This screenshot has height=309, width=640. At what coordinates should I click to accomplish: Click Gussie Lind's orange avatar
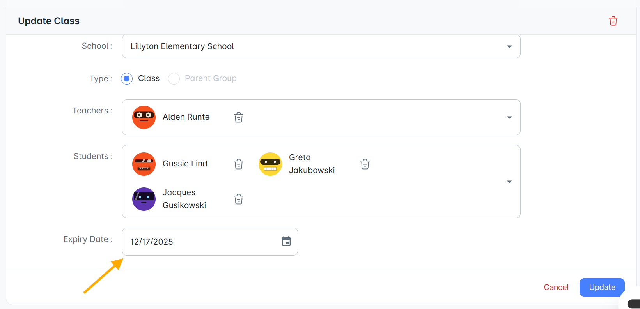click(144, 164)
